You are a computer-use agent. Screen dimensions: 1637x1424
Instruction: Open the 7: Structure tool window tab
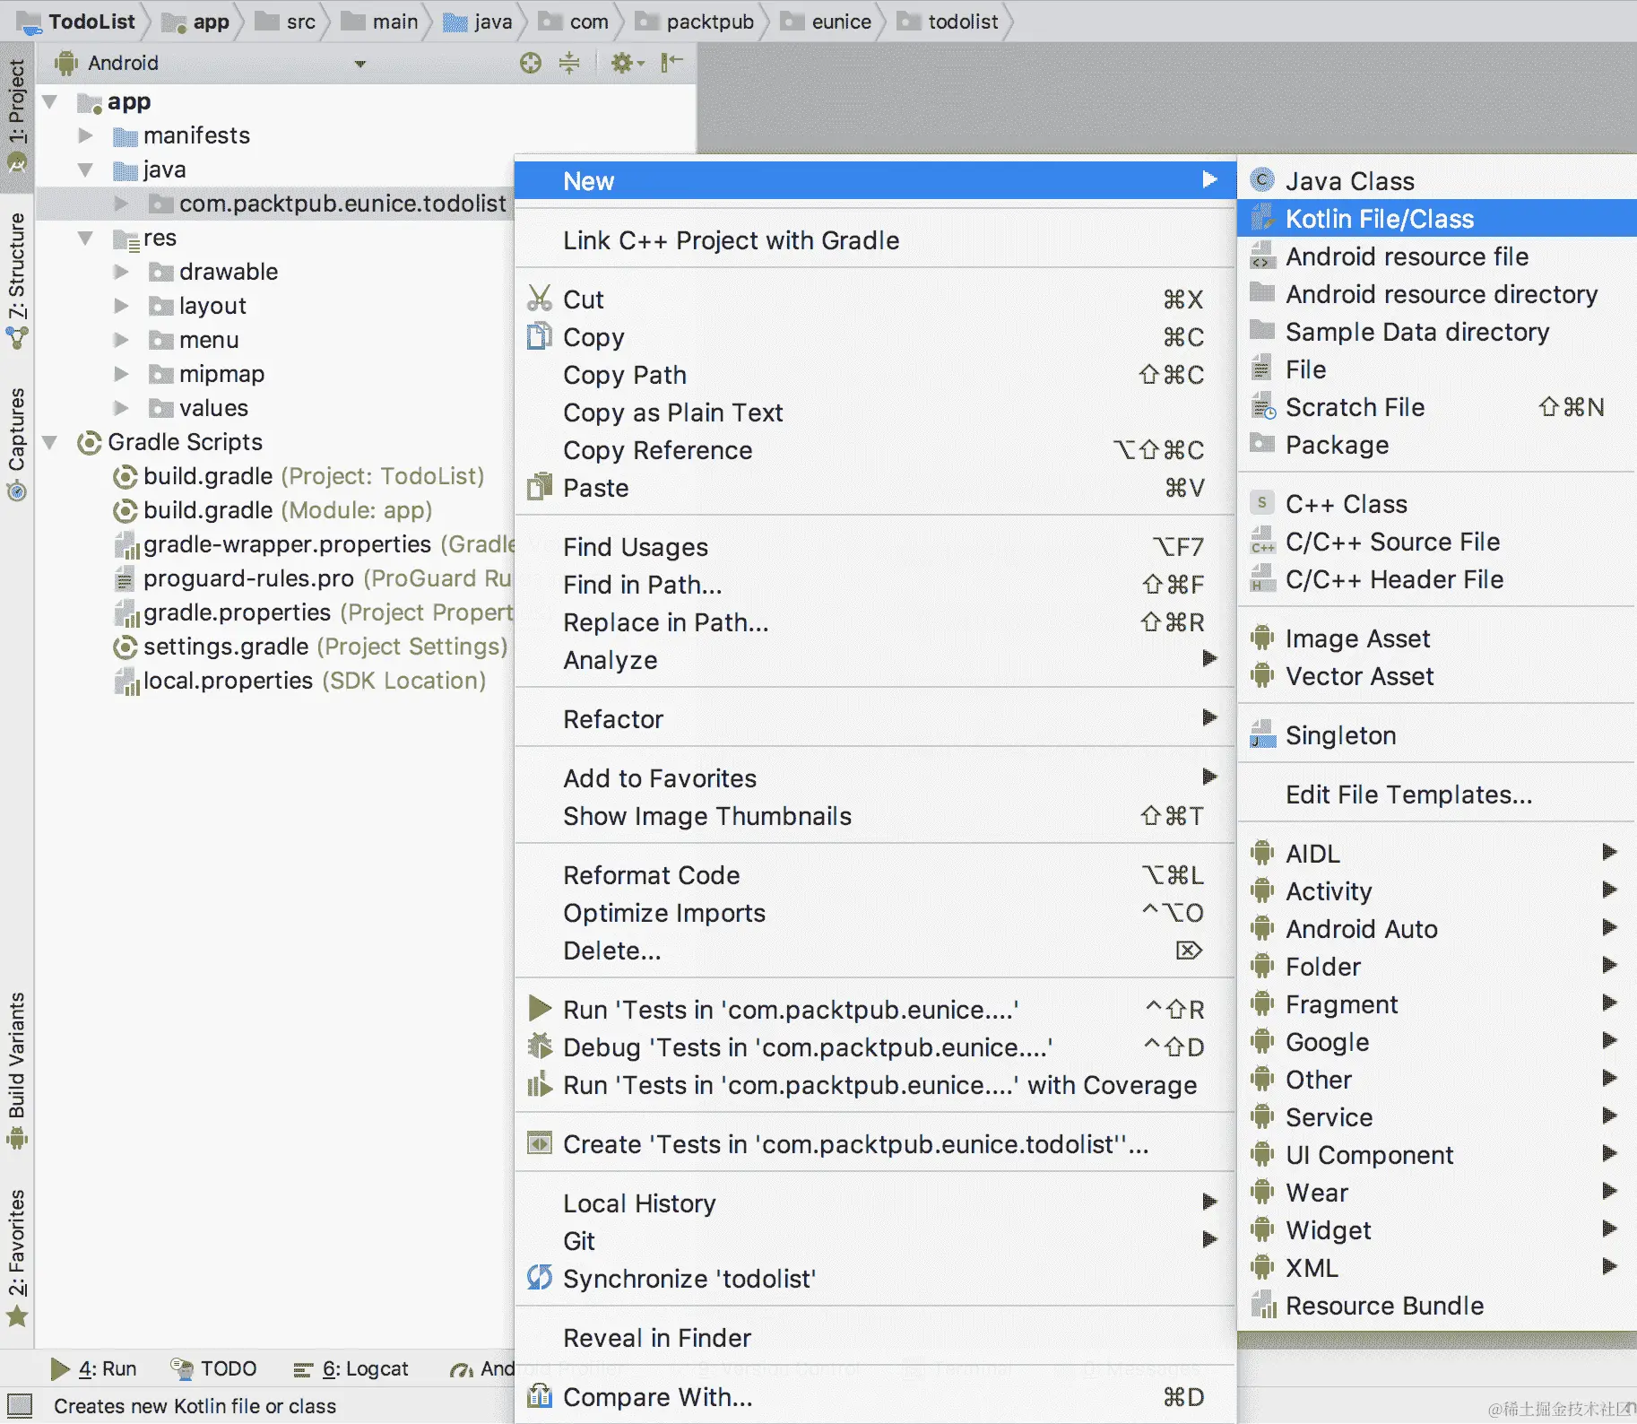coord(17,281)
